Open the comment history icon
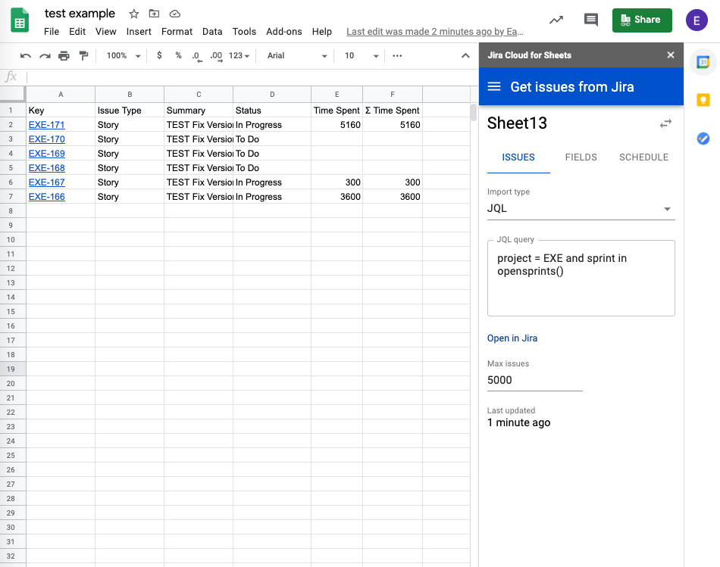This screenshot has width=720, height=567. 591,20
